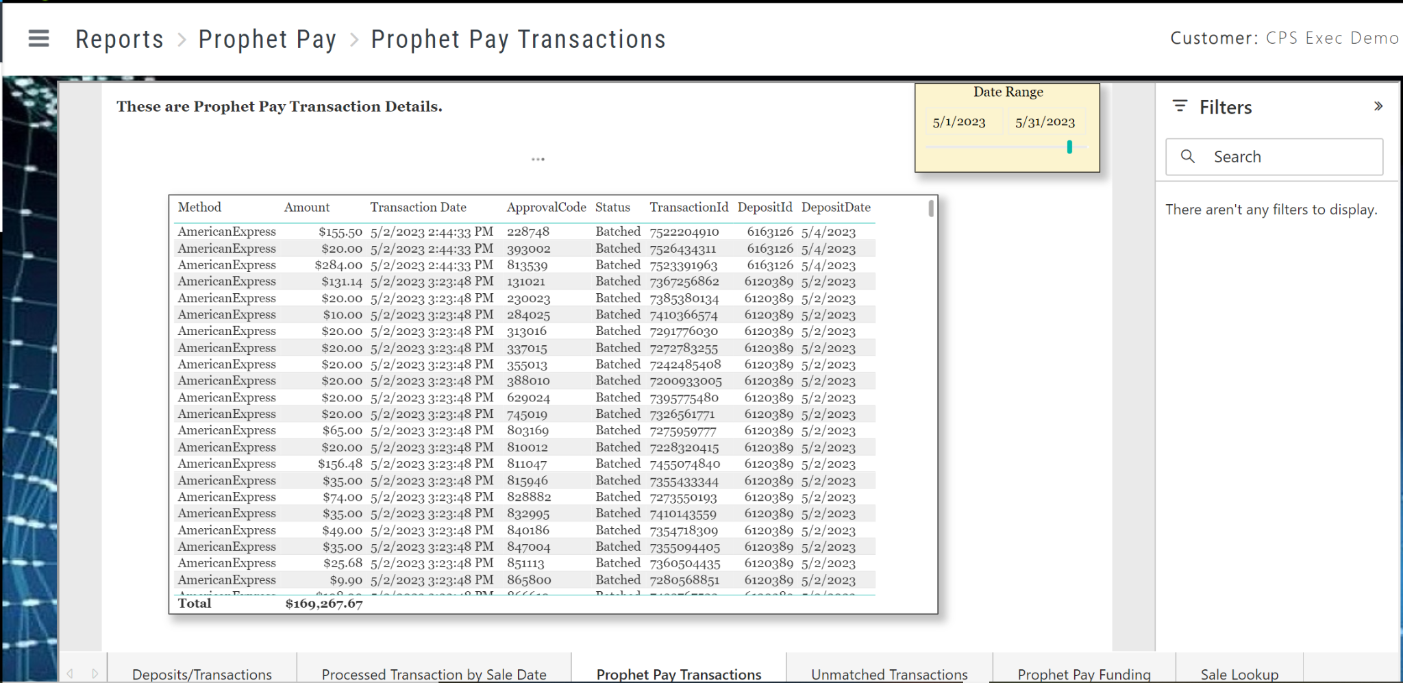Click the Search box in Filters

pyautogui.click(x=1274, y=157)
